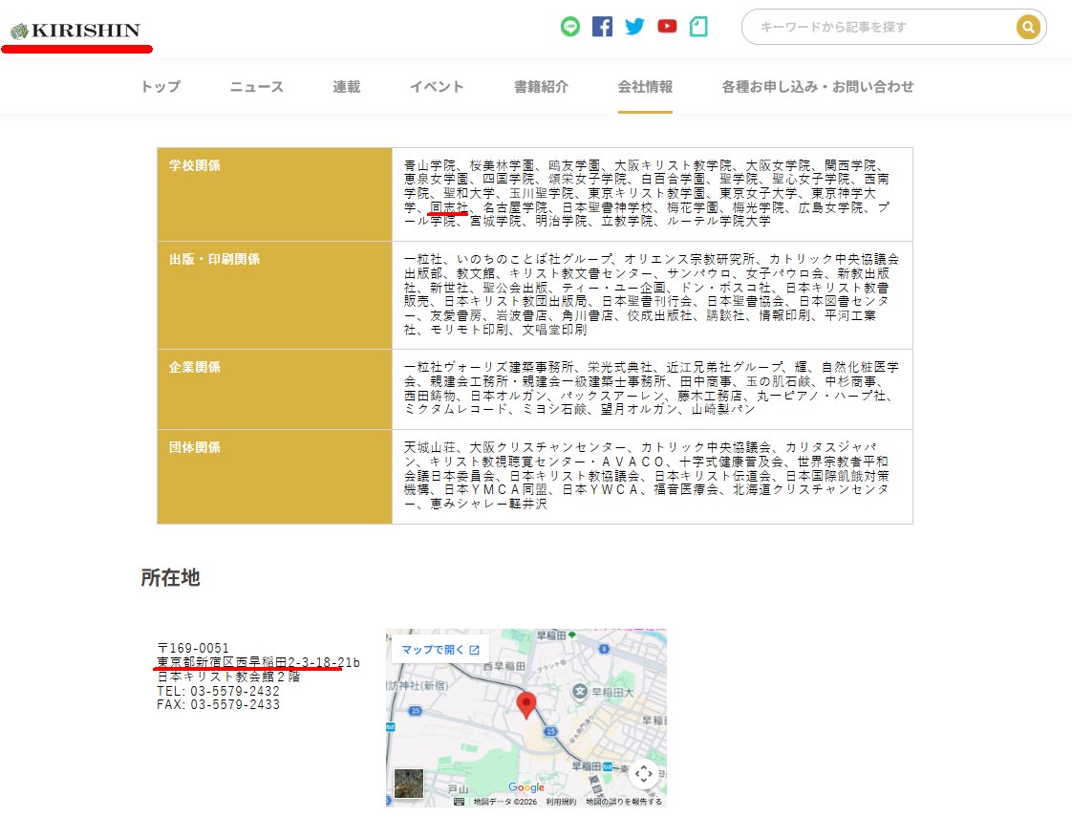Open the 書籍紹介 menu item
Viewport: 1072px width, 817px height.
click(x=541, y=87)
